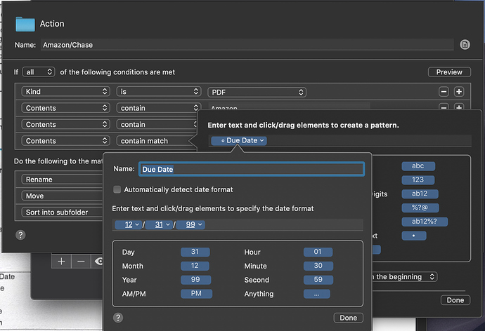The width and height of the screenshot is (485, 331).
Task: Open the first 'contain' operator dropdown
Action: point(159,108)
